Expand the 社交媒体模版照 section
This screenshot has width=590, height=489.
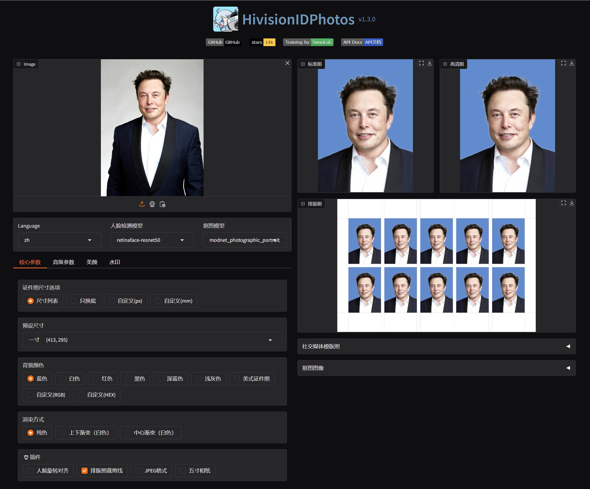pyautogui.click(x=436, y=346)
